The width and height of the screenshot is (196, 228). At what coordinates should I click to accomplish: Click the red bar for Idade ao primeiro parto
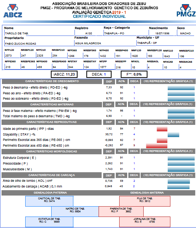coord(162,129)
